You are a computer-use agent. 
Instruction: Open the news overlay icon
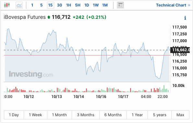[x=120, y=5]
